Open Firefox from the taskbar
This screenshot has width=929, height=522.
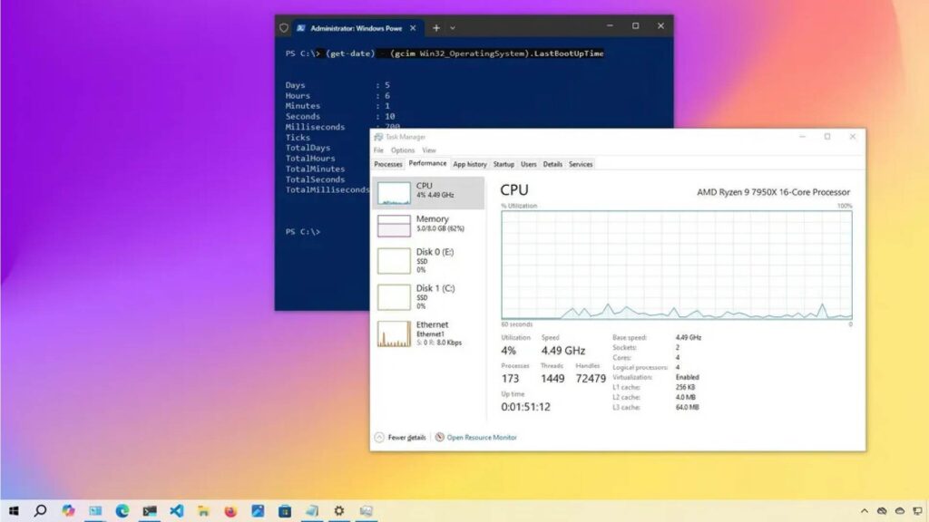[230, 511]
